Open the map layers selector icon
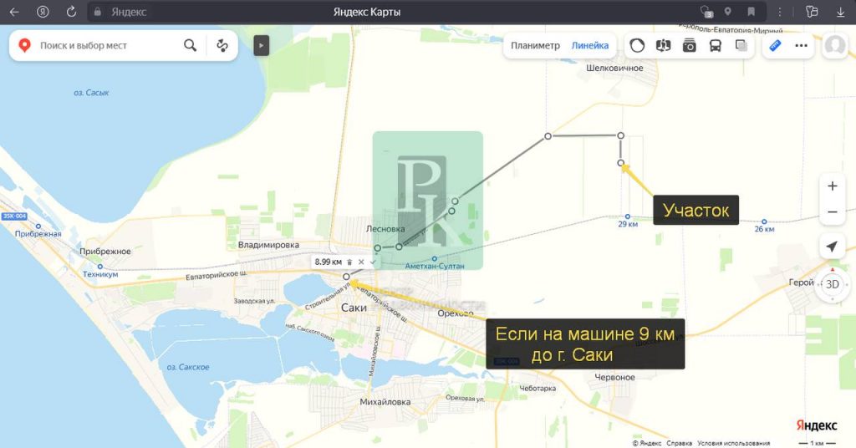This screenshot has height=448, width=856. tap(741, 45)
